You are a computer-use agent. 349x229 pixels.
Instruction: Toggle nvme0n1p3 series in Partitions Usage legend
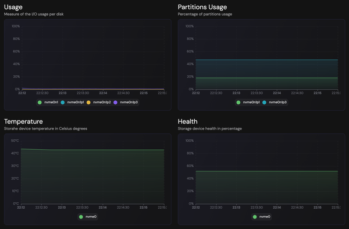pos(275,103)
